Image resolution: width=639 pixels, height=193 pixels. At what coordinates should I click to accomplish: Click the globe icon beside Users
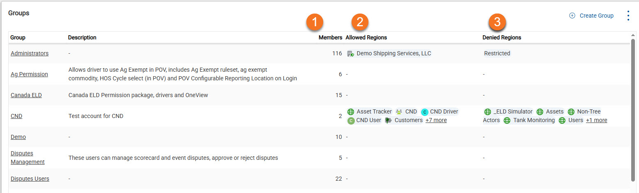click(562, 120)
